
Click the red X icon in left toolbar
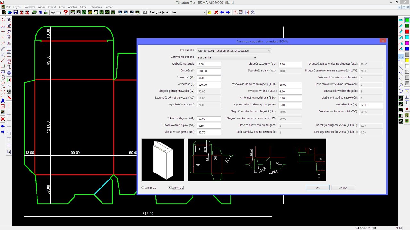point(3,119)
